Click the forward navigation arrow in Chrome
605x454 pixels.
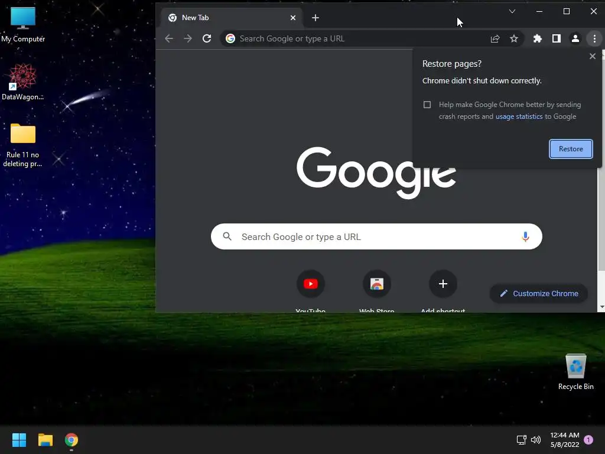pos(187,38)
